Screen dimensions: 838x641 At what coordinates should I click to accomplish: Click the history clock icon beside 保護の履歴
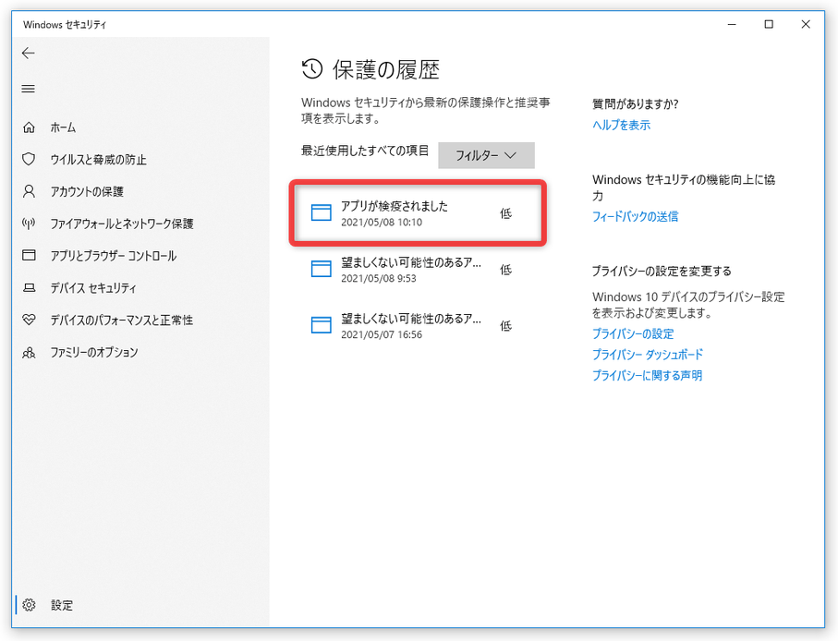(312, 69)
